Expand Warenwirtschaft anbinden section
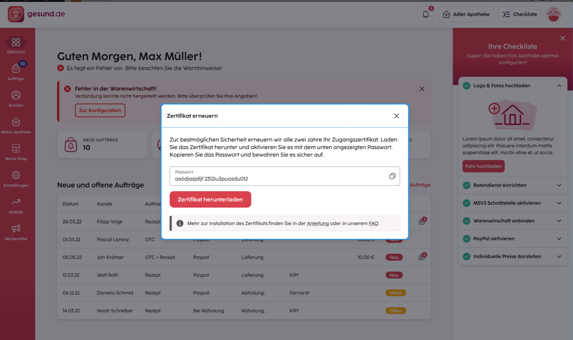Viewport: 573px width, 340px height. point(559,221)
